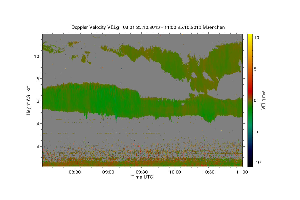Click the height axis tick label '10'

[37, 56]
